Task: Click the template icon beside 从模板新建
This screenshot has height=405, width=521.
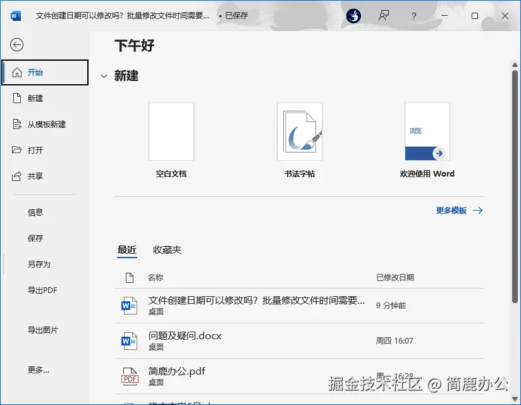Action: (17, 124)
